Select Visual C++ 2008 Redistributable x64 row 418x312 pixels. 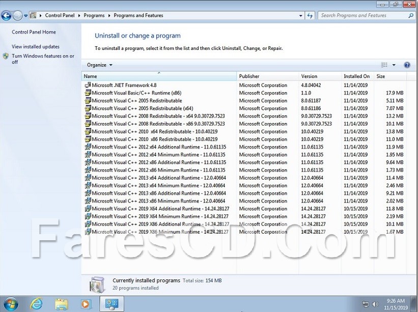244,116
